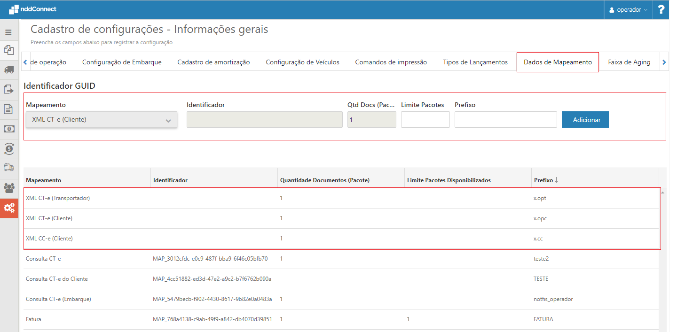Open the solid truck sidebar icon
This screenshot has height=332, width=677.
point(8,69)
